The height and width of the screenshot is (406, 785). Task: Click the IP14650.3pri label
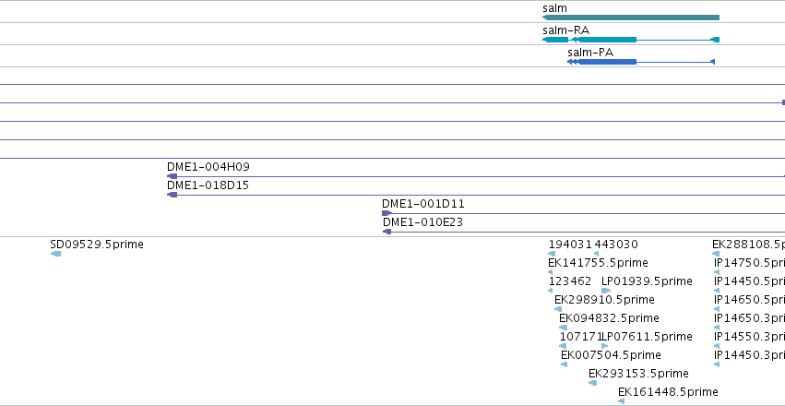point(749,318)
